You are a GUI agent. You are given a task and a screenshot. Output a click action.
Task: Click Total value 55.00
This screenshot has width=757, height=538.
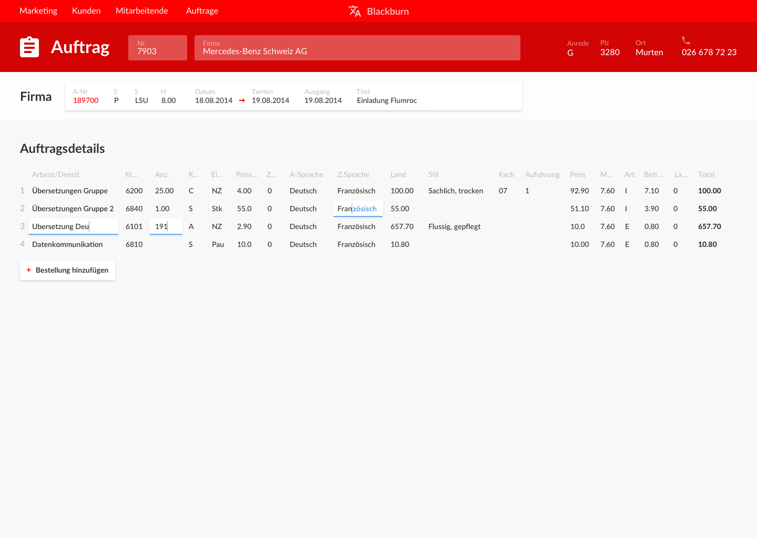click(x=708, y=209)
